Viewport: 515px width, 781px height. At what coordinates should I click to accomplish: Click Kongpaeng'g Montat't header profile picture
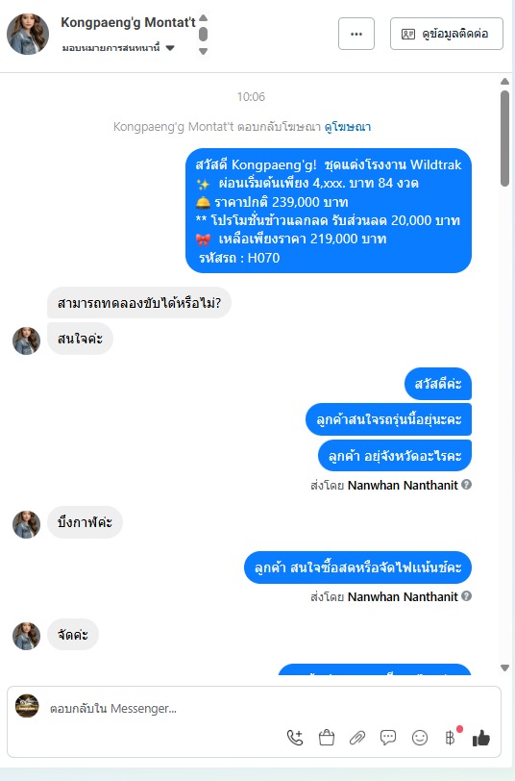(x=28, y=34)
